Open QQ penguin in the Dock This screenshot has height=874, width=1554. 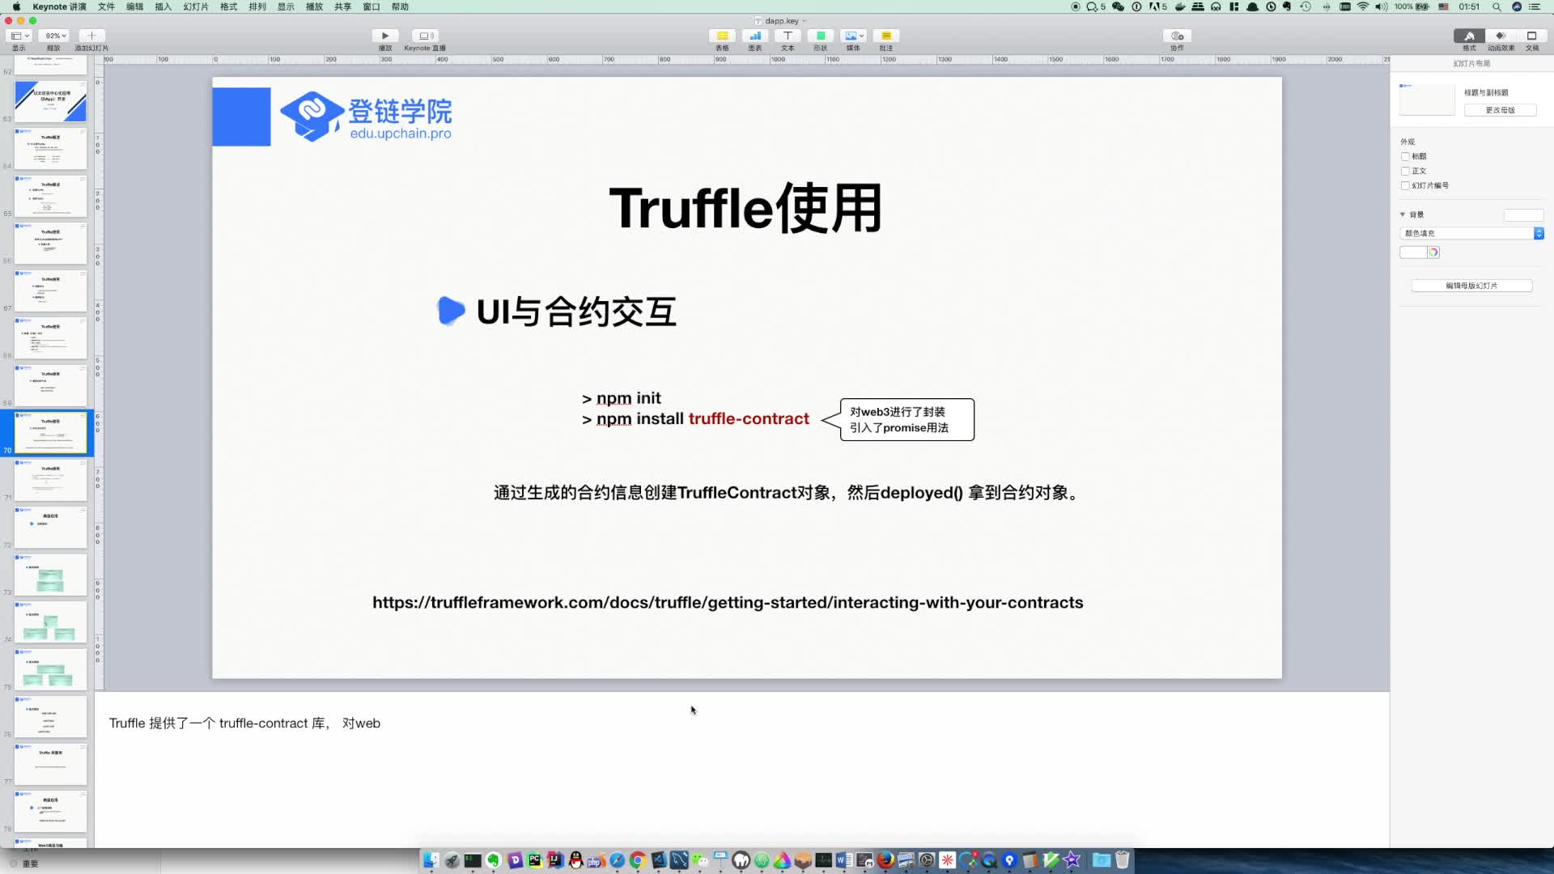pos(576,860)
